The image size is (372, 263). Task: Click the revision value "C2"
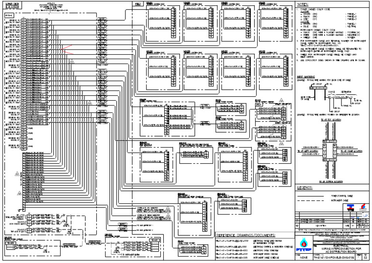point(365,258)
